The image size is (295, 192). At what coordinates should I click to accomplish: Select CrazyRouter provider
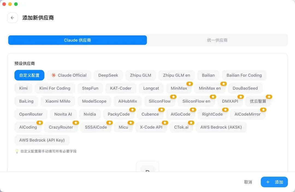61,127
